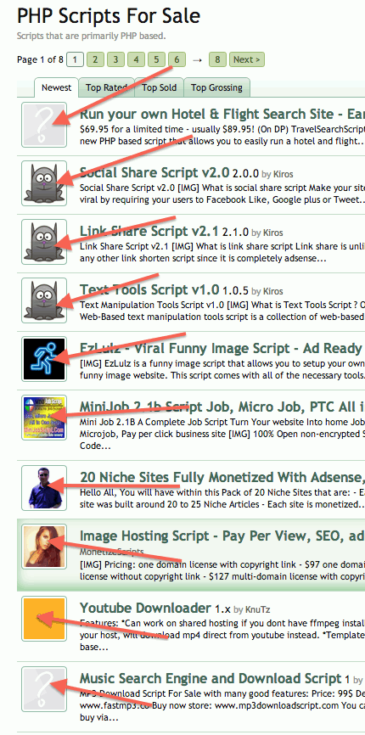Open the MiniJob 2.1b Script listing

pyautogui.click(x=222, y=407)
